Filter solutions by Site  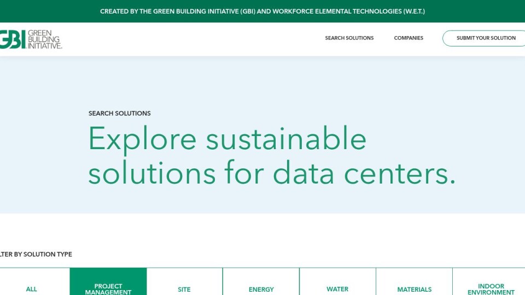click(184, 288)
